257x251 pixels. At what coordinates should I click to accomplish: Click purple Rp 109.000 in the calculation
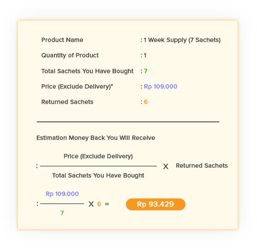[x=62, y=194]
